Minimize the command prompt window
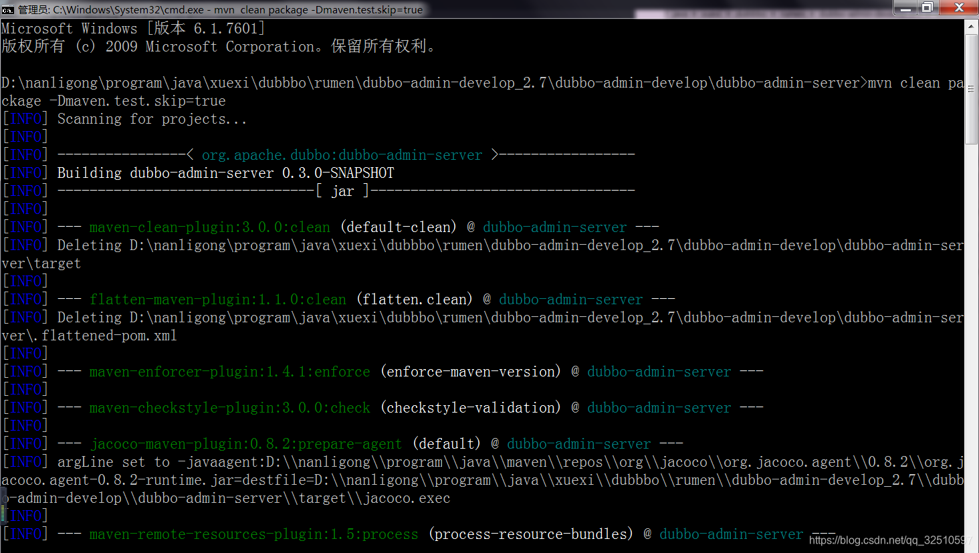 [x=905, y=7]
